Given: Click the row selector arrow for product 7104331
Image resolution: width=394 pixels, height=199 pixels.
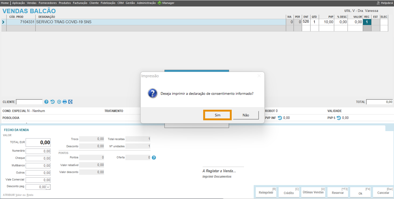Looking at the screenshot, I should 3,22.
